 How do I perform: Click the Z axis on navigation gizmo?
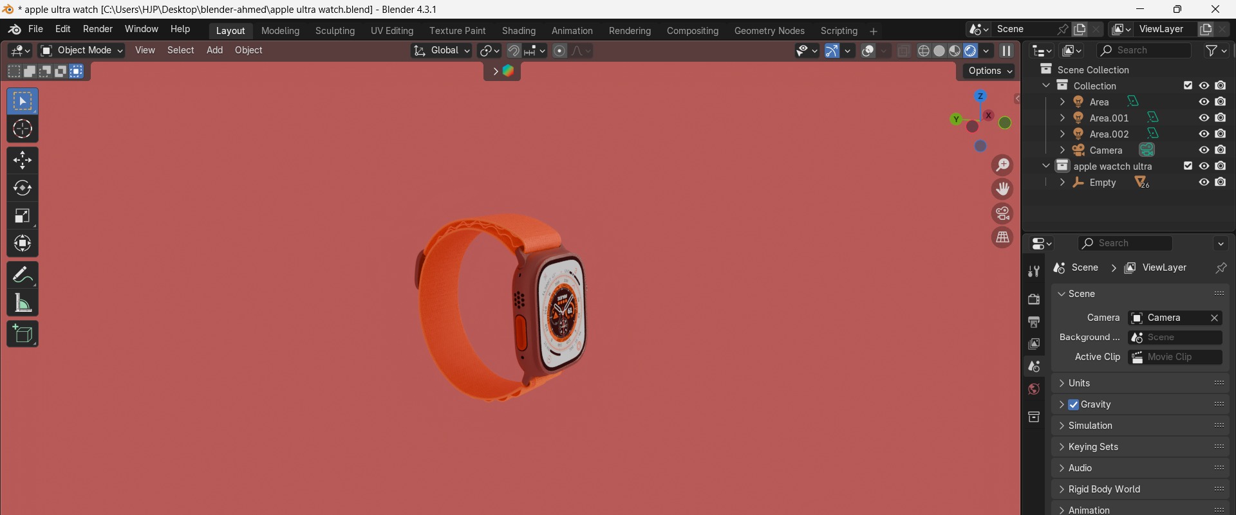tap(980, 96)
